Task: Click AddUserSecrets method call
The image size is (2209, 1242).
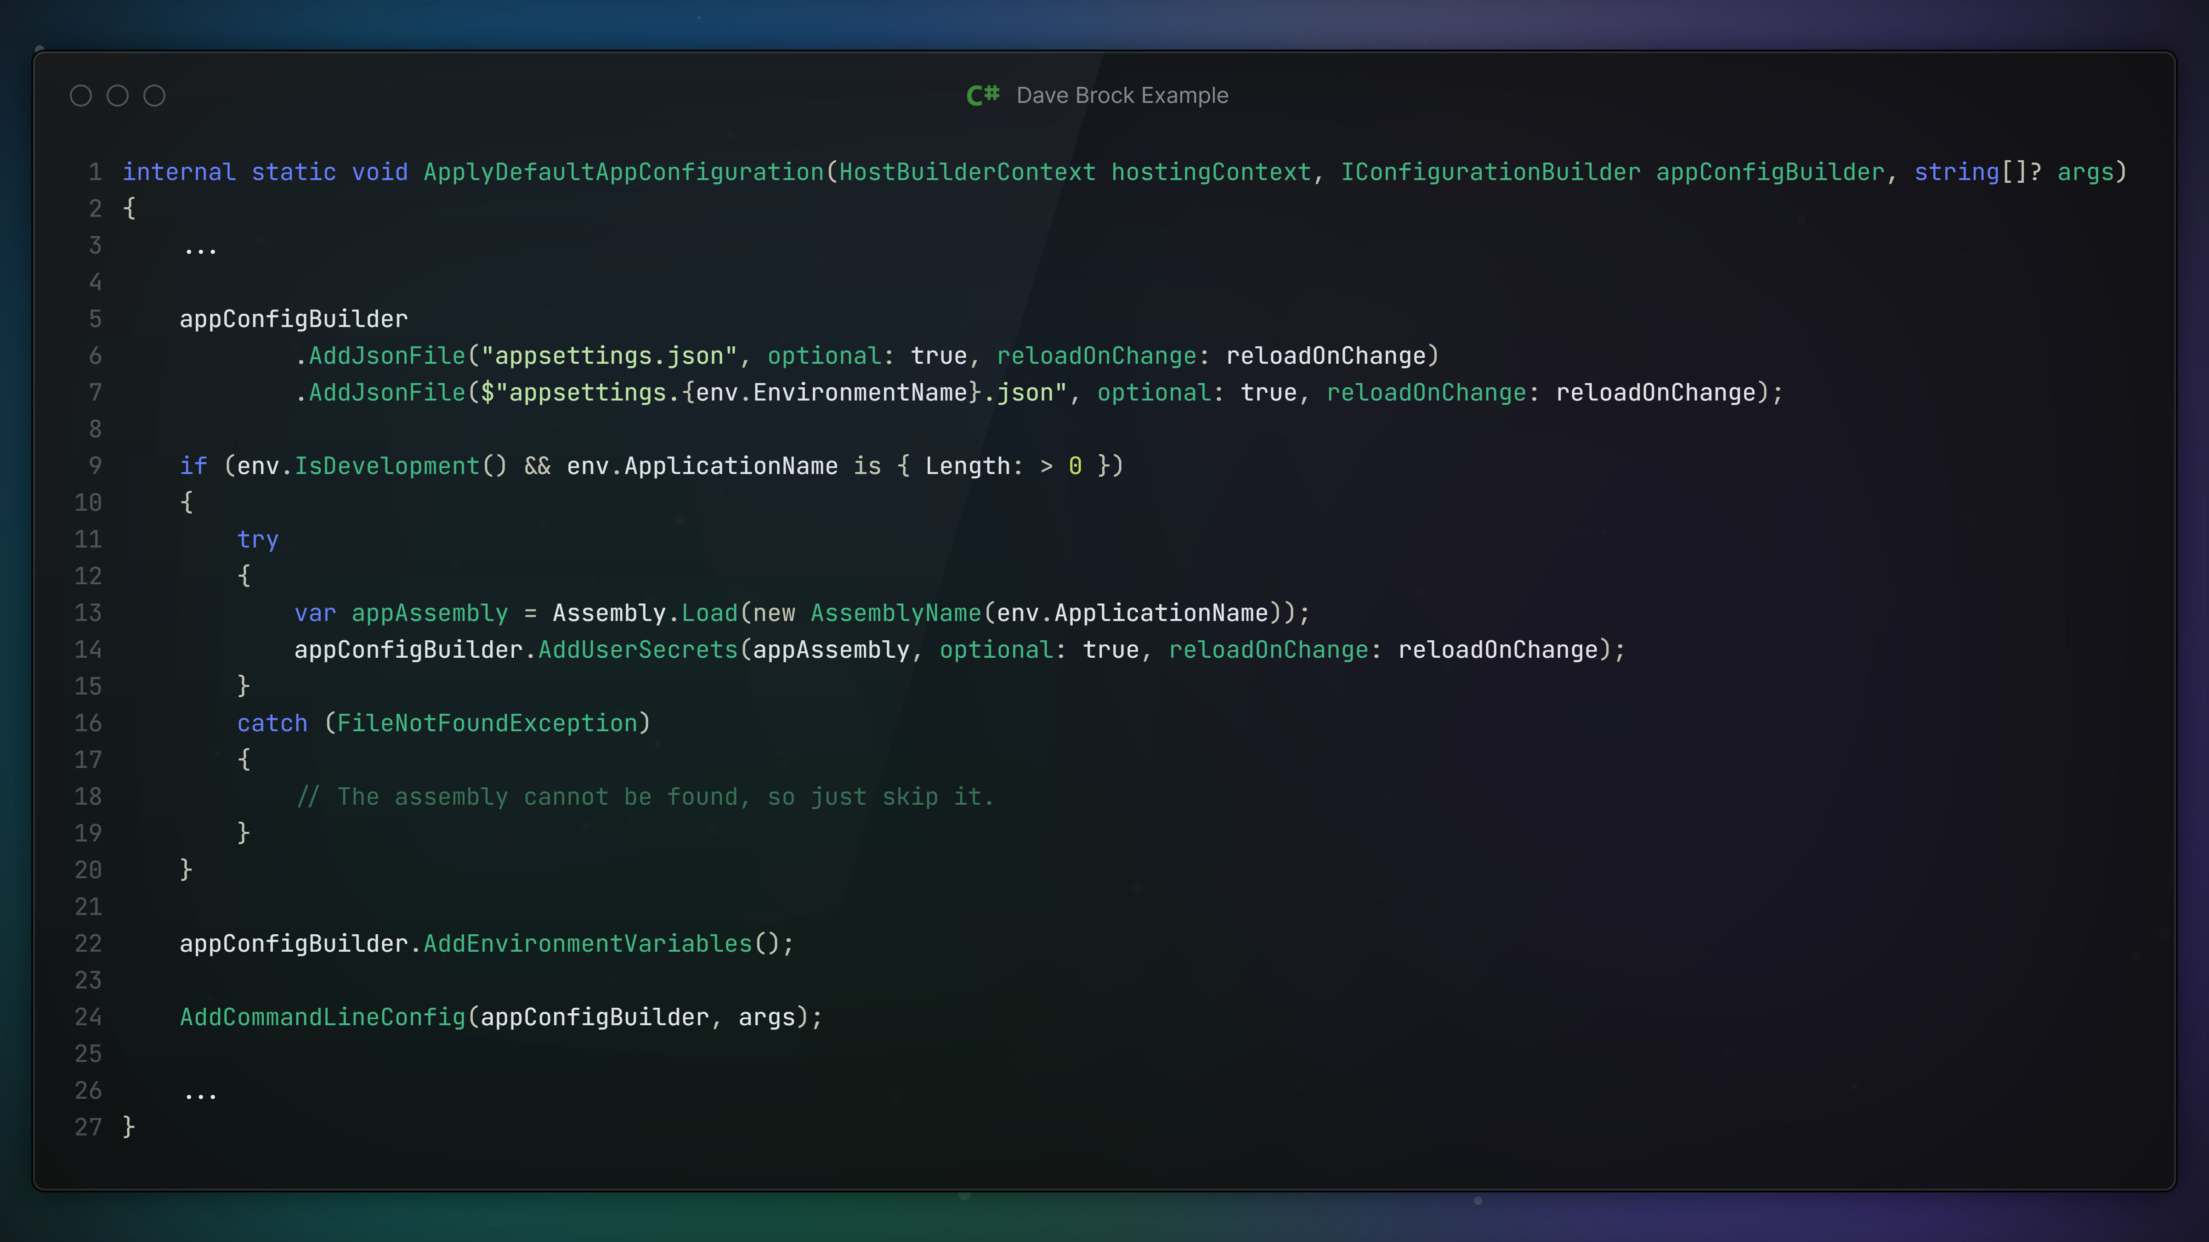Action: pyautogui.click(x=638, y=650)
